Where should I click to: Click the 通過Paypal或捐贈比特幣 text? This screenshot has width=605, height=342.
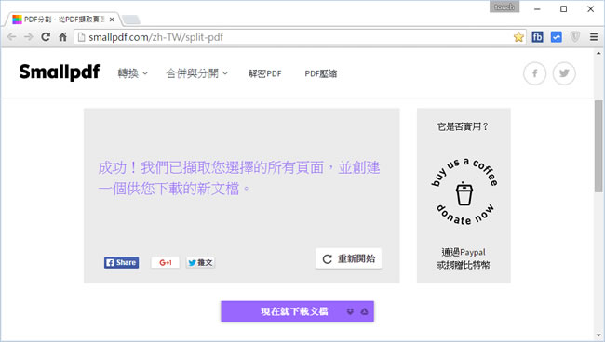coord(464,258)
